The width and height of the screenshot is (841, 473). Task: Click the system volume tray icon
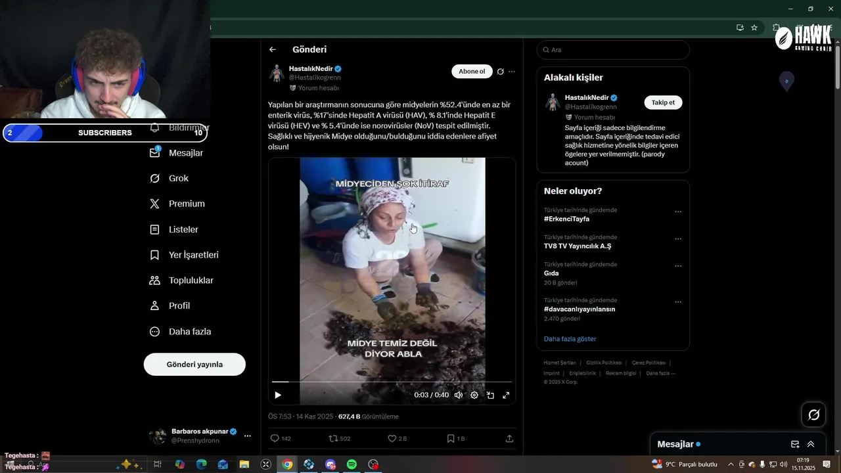click(783, 464)
